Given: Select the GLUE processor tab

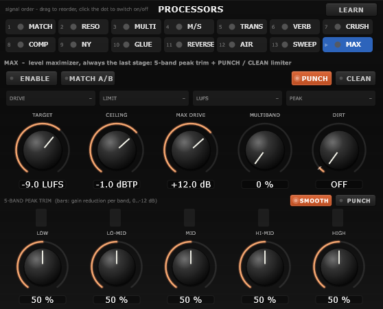Looking at the screenshot, I should pyautogui.click(x=136, y=45).
